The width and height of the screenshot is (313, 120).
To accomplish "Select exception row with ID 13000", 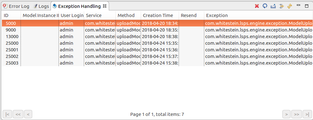I will (157, 37).
